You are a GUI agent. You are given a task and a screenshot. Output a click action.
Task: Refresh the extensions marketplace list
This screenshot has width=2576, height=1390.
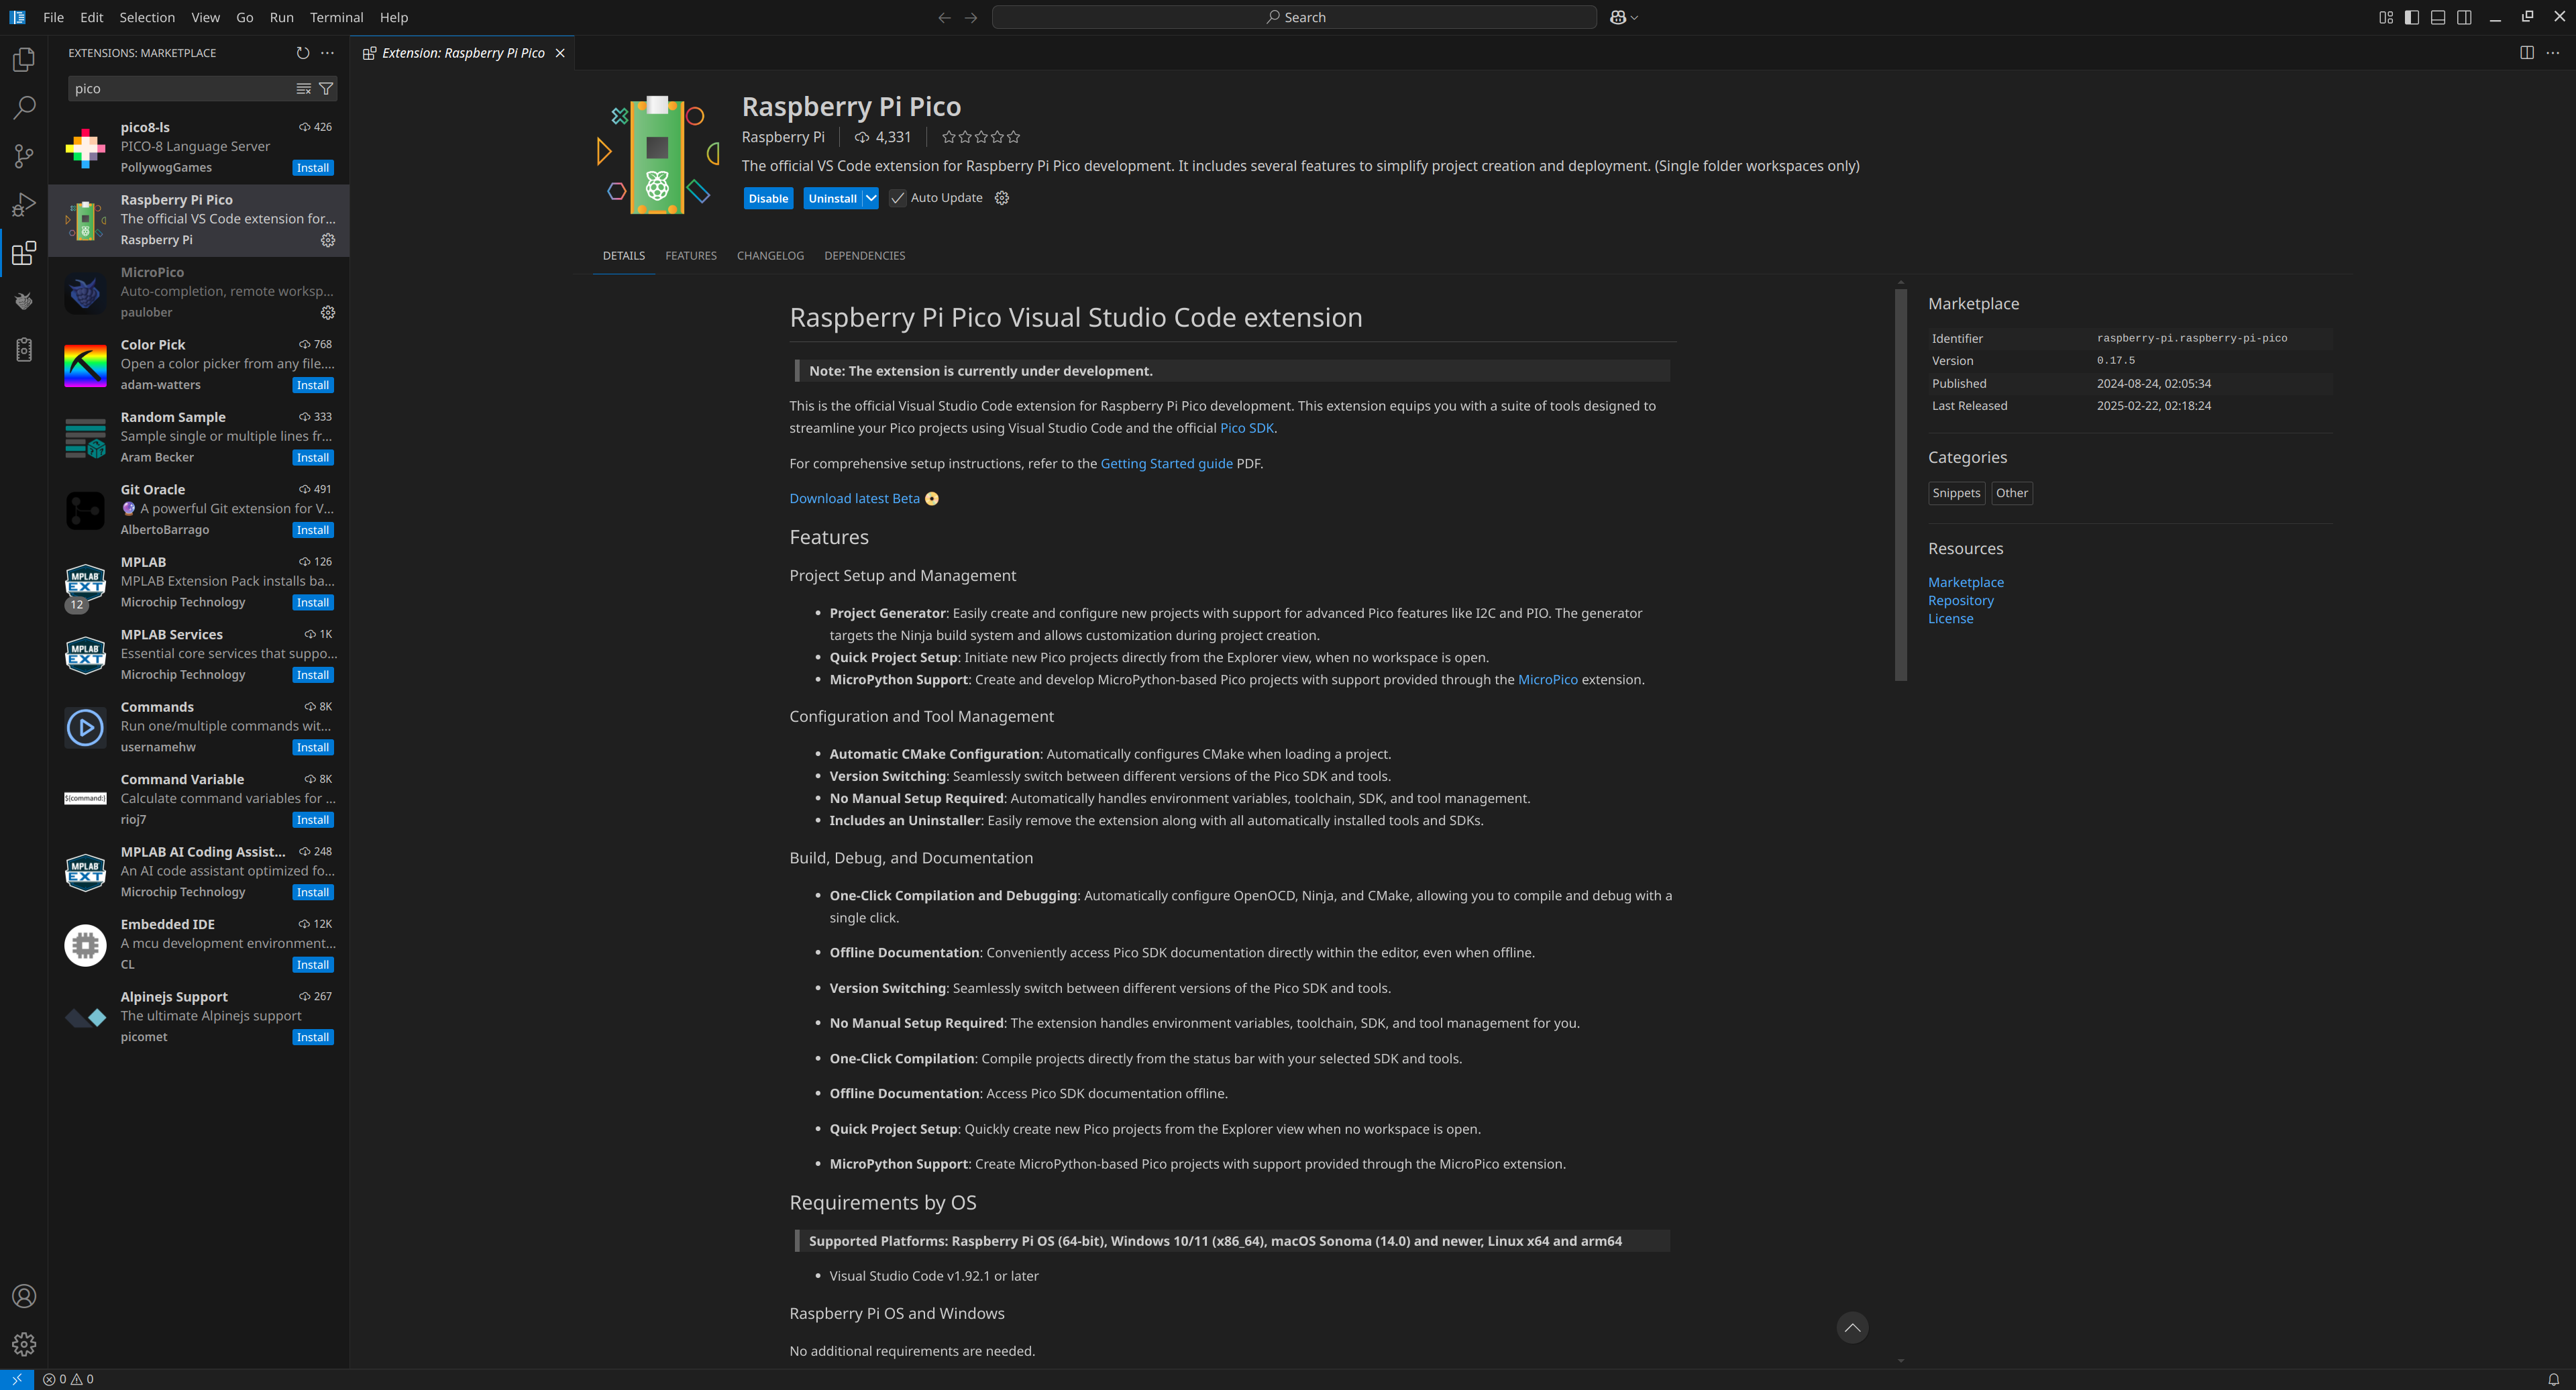click(x=303, y=53)
